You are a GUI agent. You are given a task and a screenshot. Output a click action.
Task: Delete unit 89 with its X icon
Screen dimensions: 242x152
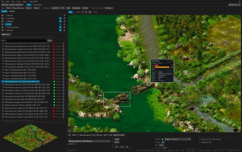(63, 117)
